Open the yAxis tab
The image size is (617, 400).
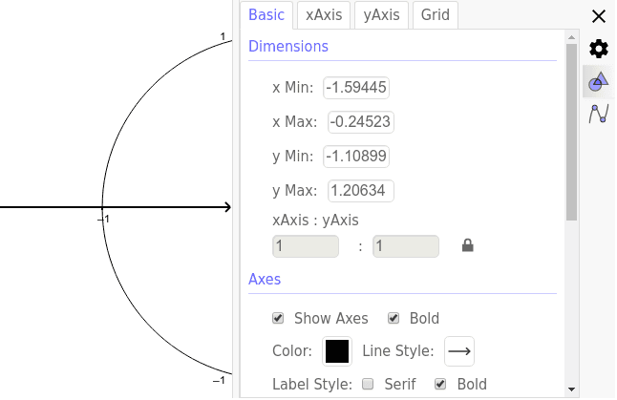pos(381,15)
